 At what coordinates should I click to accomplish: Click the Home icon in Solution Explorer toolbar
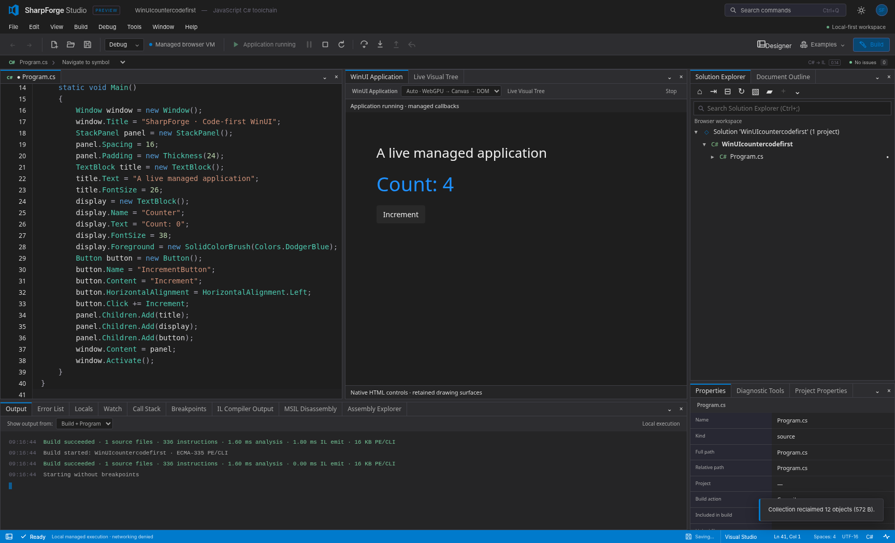click(700, 92)
